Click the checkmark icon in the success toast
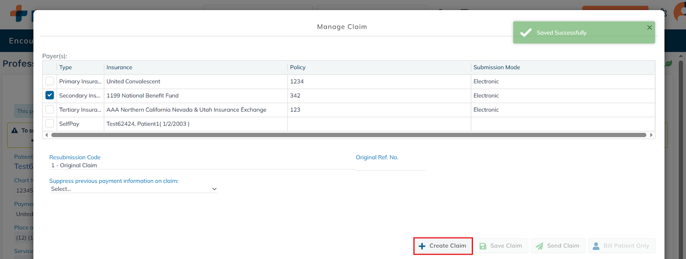This screenshot has height=259, width=686. (x=526, y=33)
